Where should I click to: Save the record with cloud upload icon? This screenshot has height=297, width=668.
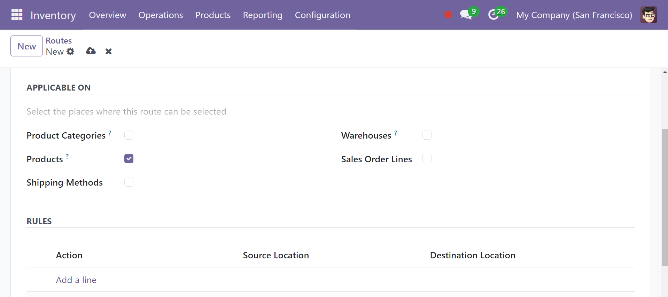91,51
